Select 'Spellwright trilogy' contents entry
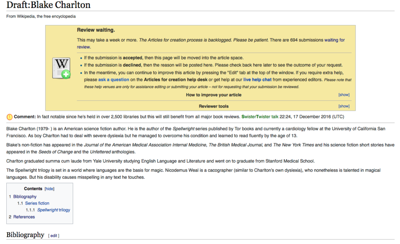Screen dimensions: 400x244 54,210
